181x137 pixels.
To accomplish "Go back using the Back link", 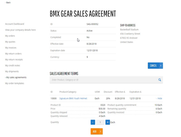I will [x=8, y=2].
